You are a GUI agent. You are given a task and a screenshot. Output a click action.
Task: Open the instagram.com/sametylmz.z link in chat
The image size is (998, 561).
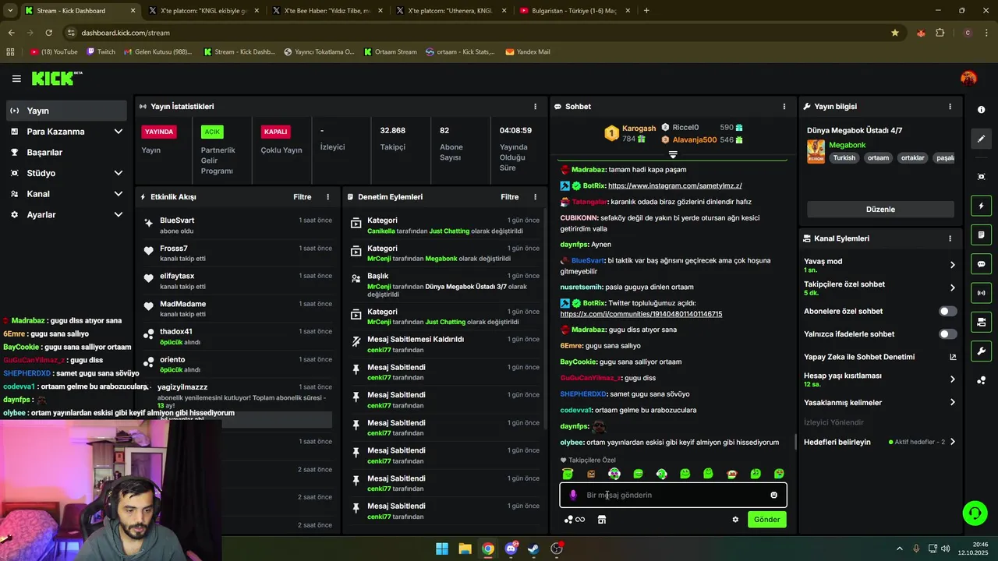[674, 186]
